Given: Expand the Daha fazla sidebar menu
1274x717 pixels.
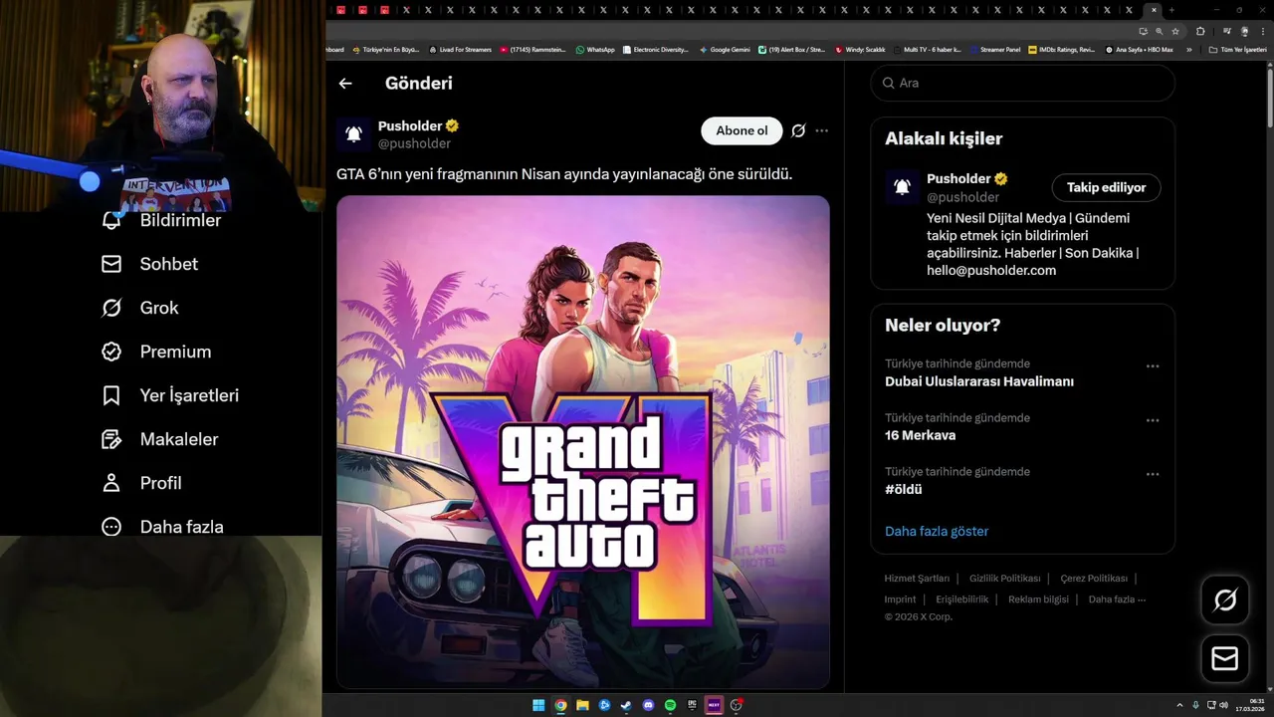Looking at the screenshot, I should [x=161, y=527].
